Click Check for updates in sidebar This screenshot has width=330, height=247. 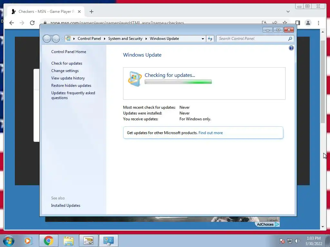(67, 63)
